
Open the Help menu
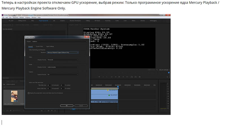pos(39,17)
